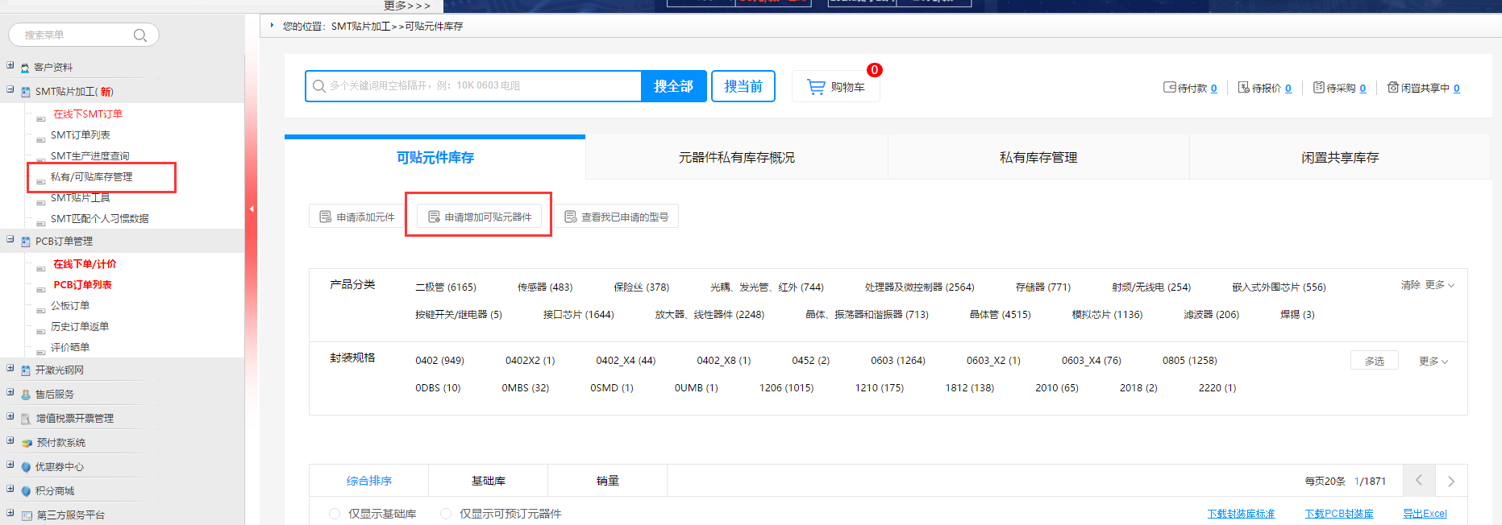
Task: Expand the 客户资料 tree node
Action: coord(10,66)
